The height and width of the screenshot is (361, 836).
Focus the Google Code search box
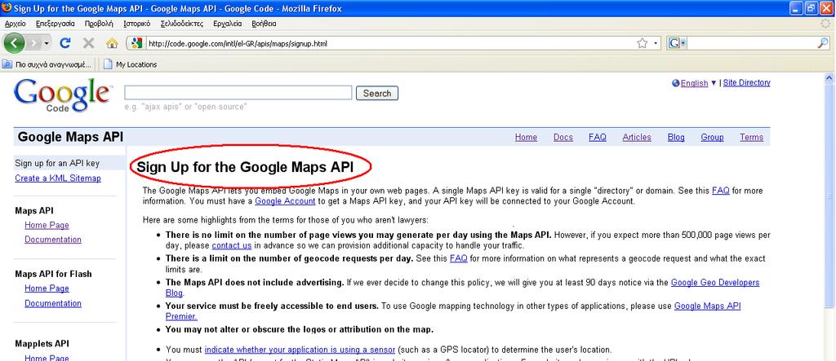tap(238, 93)
